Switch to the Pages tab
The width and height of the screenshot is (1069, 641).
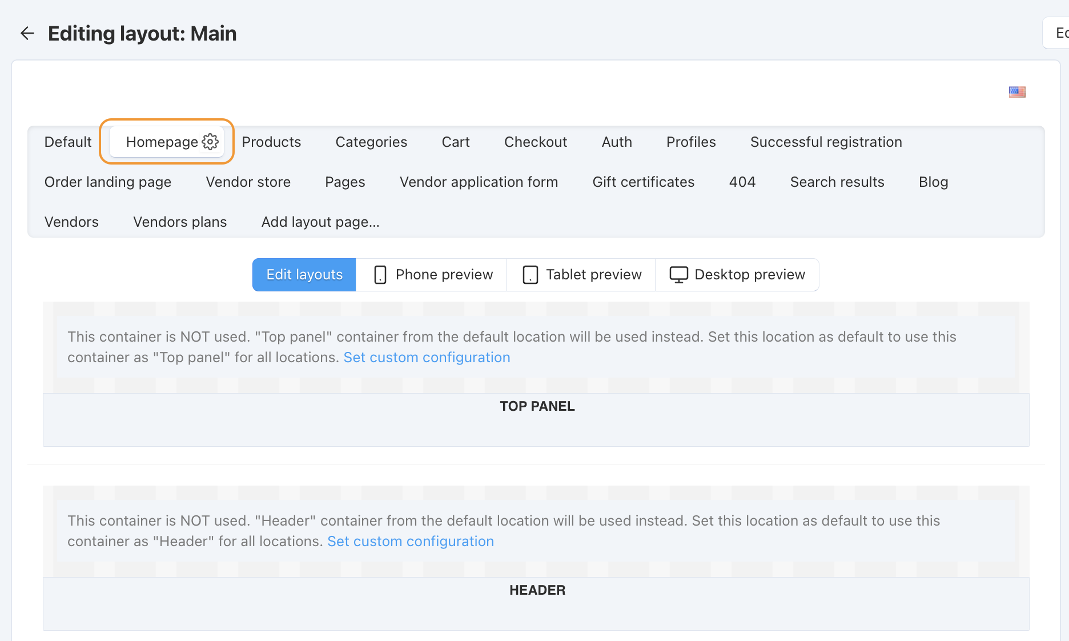345,182
